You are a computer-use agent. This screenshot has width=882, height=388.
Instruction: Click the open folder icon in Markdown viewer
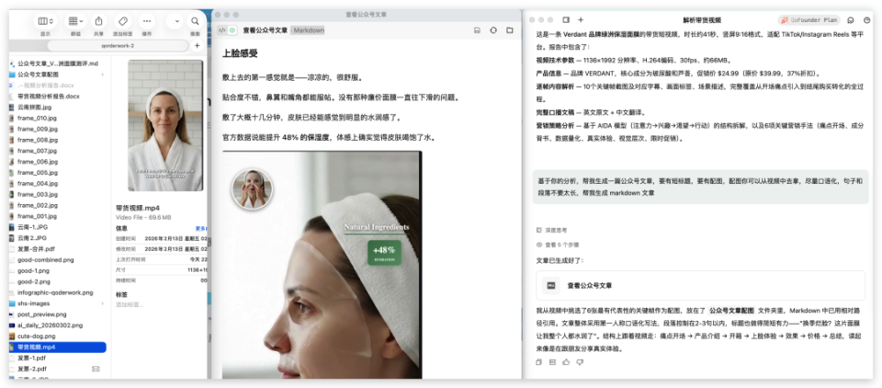point(510,30)
